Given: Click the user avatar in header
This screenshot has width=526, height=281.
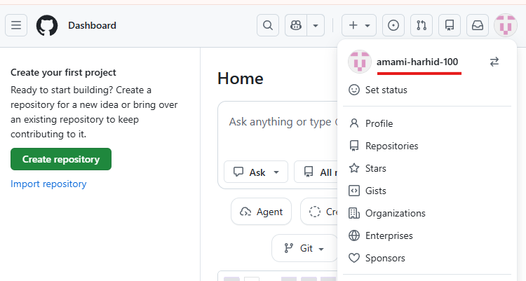Looking at the screenshot, I should point(506,25).
